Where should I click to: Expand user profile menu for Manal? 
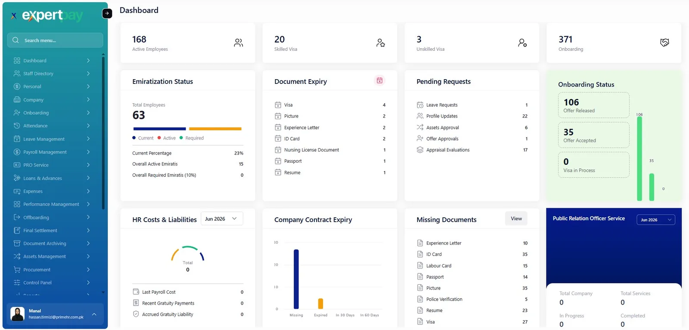coord(94,314)
